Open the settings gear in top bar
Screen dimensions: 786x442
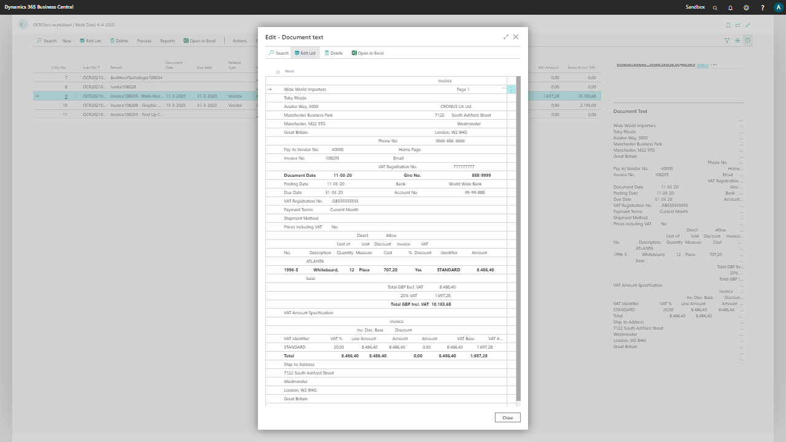click(746, 7)
